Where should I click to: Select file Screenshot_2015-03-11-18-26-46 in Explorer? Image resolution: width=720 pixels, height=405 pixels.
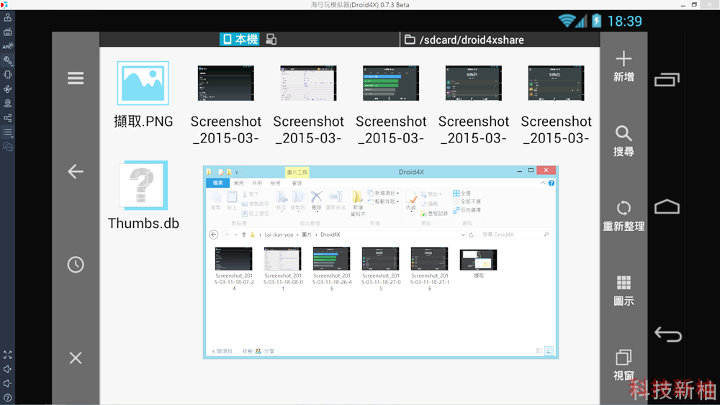(331, 269)
